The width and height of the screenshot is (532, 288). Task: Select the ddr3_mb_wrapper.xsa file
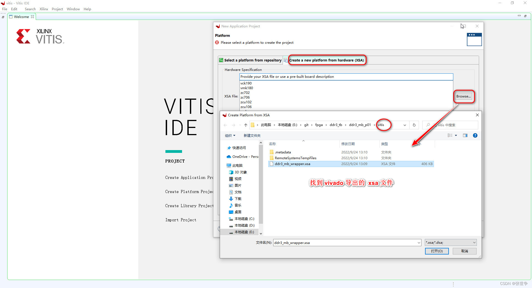351,164
